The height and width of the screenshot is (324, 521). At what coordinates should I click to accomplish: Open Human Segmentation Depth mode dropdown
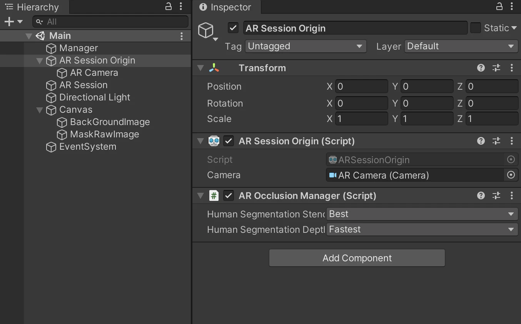[422, 229]
